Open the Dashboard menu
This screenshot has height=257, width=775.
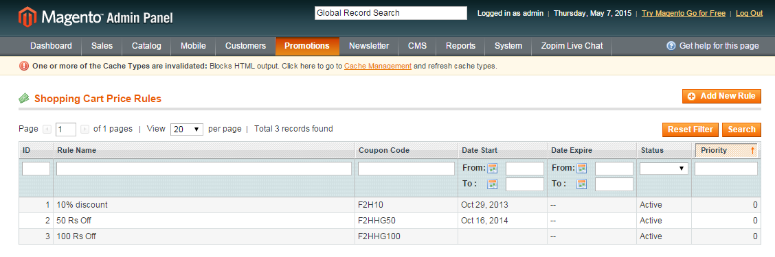[x=51, y=46]
